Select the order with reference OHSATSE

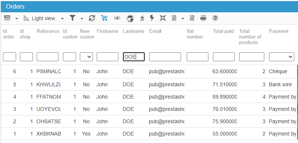coord(49,121)
